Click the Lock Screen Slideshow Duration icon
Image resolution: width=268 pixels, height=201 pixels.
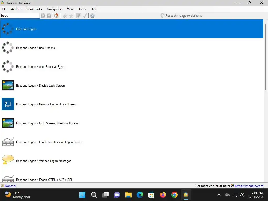tap(8, 123)
